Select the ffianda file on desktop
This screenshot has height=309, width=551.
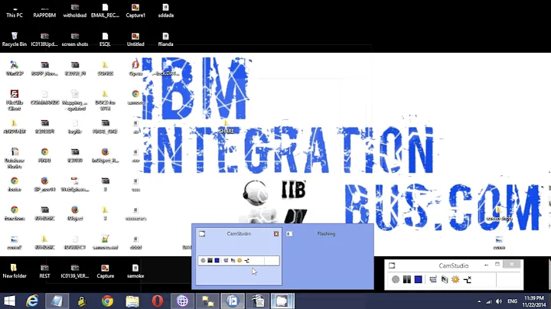point(165,39)
